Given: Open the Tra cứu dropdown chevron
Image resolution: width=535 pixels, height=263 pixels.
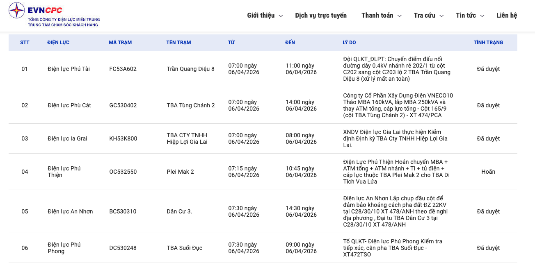Looking at the screenshot, I should [x=441, y=16].
